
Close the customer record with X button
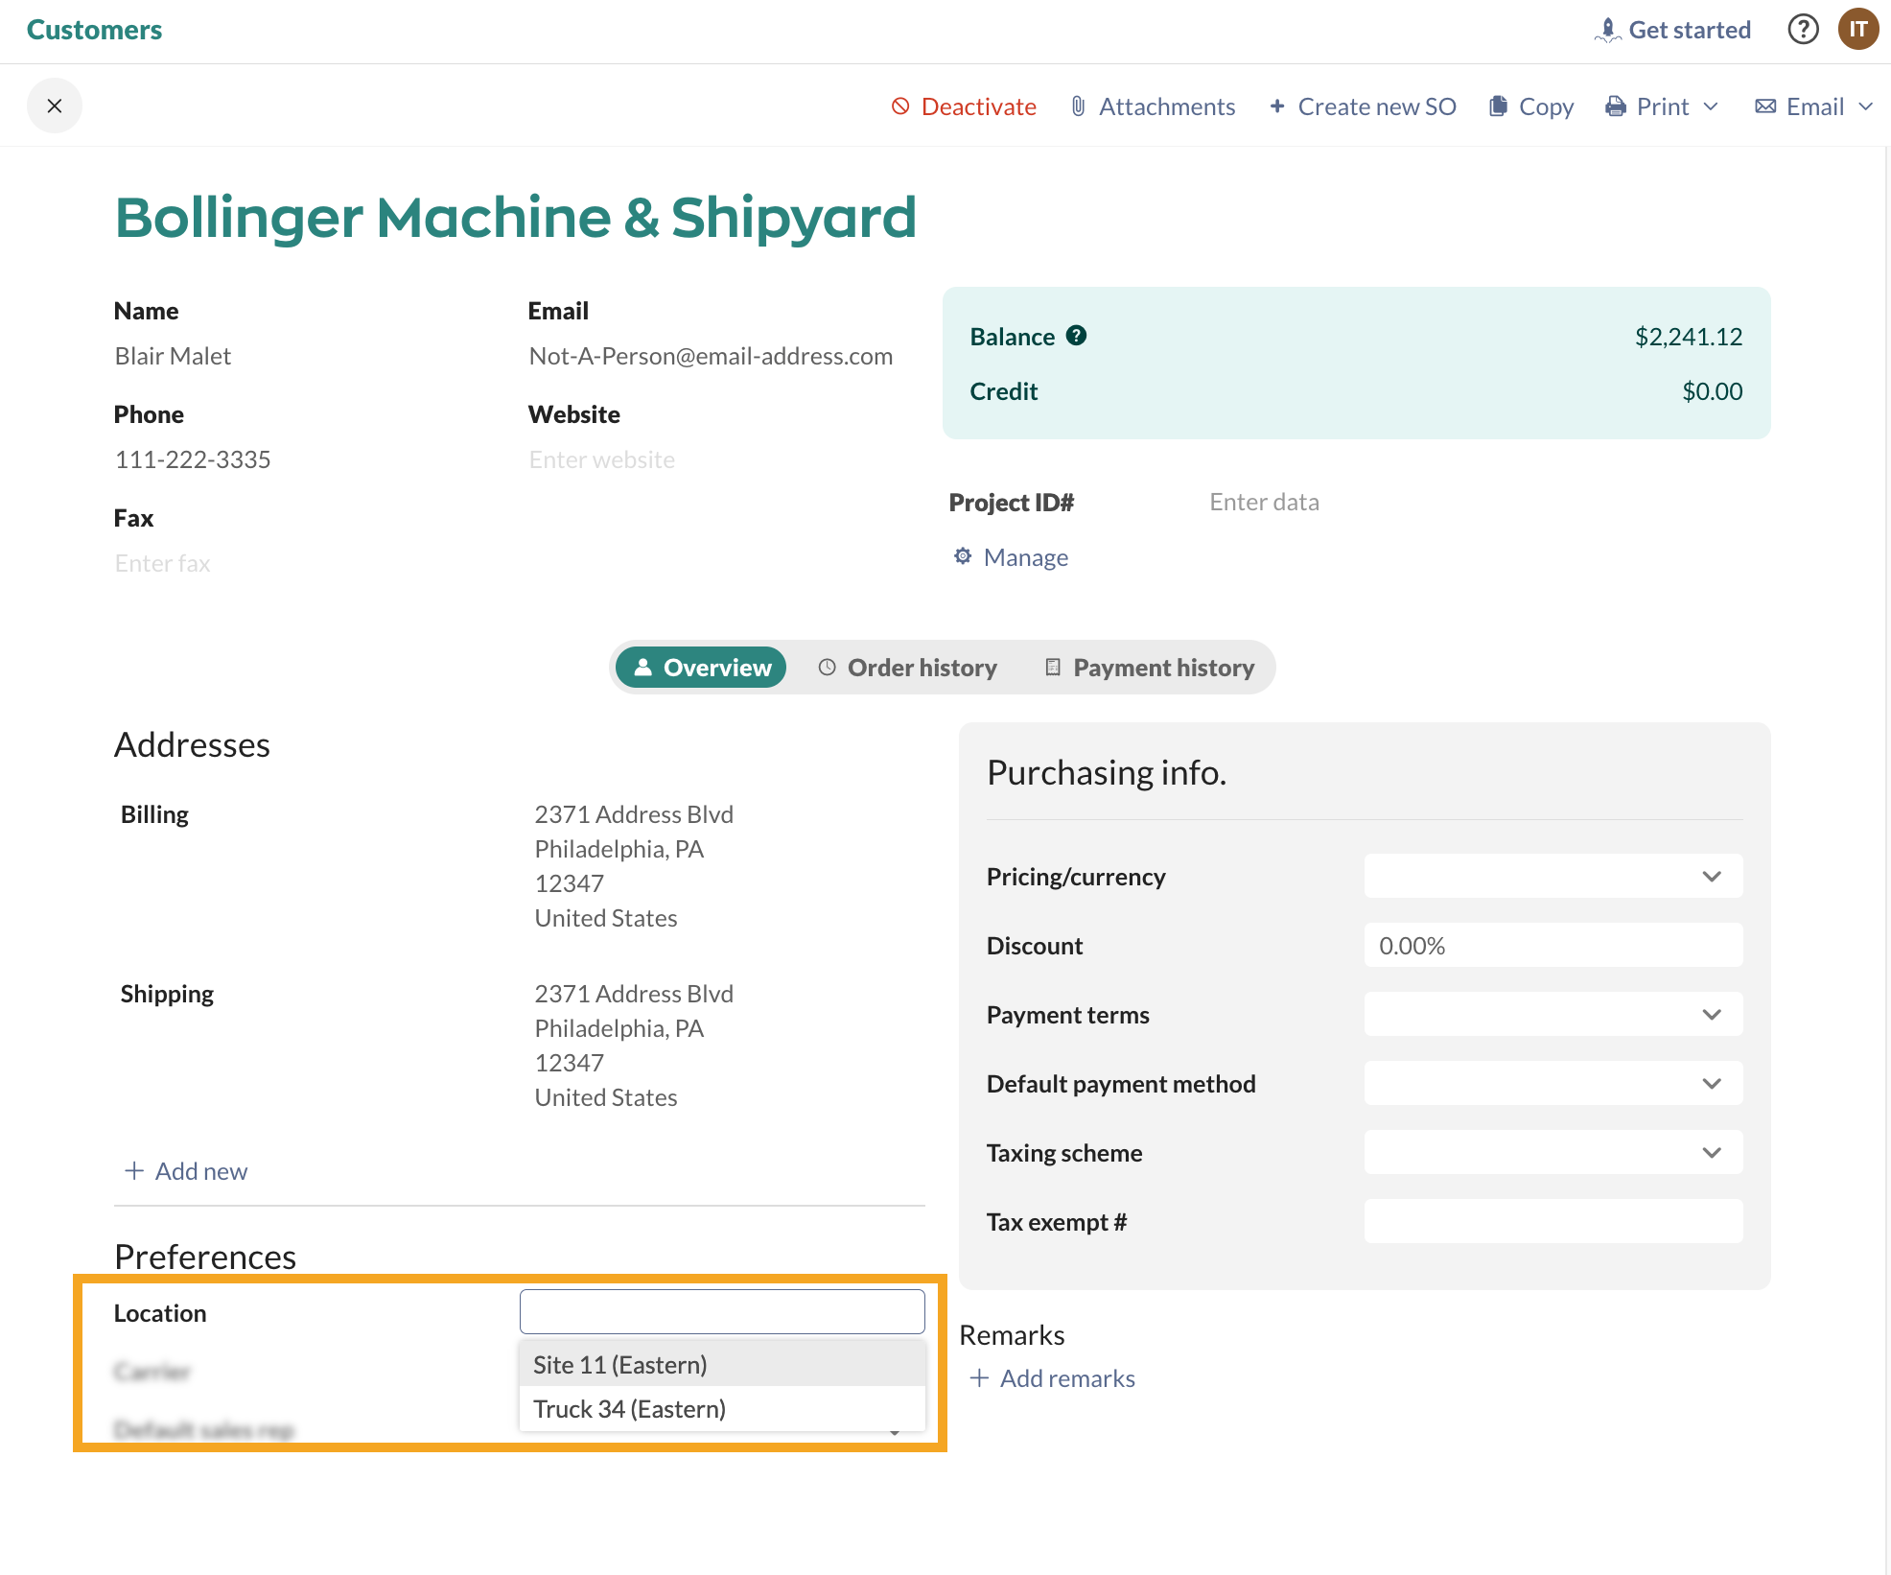click(x=55, y=106)
